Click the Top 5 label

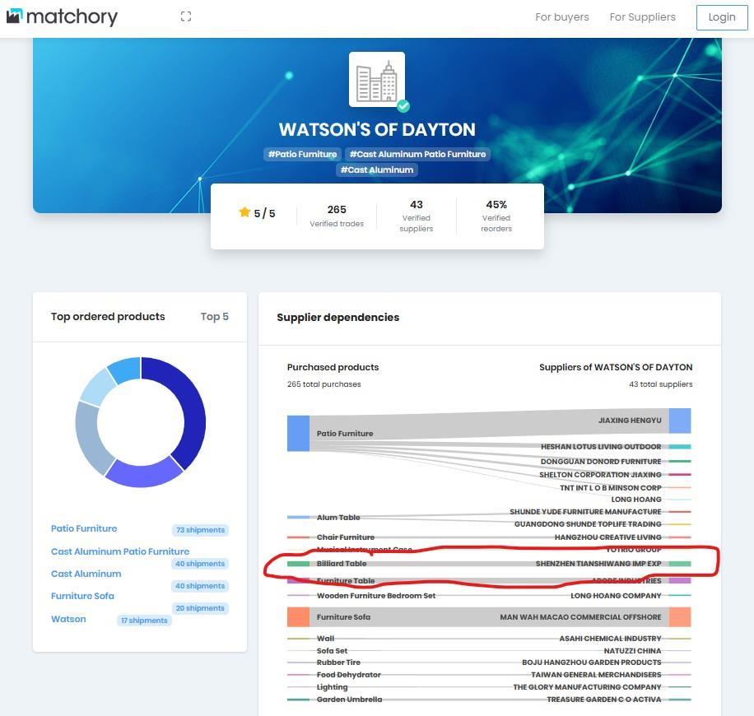(x=215, y=316)
